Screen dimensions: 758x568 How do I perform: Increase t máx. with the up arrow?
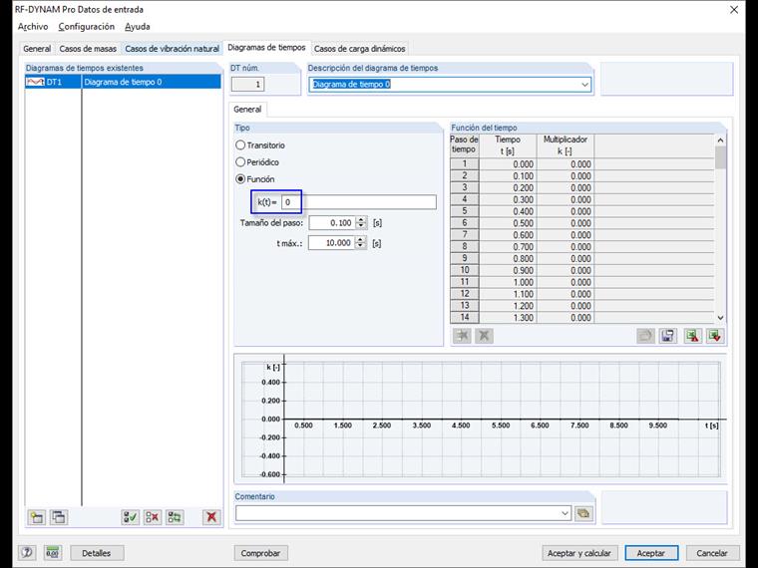point(361,239)
